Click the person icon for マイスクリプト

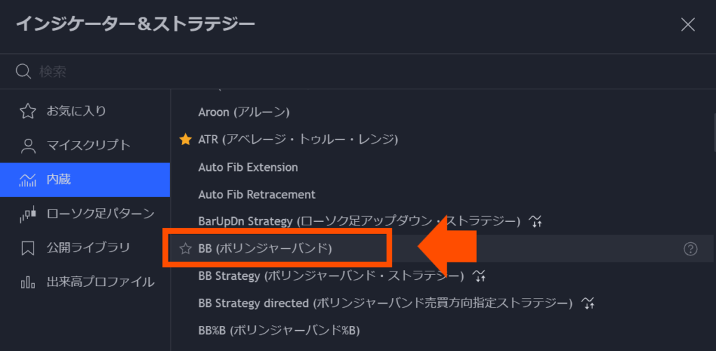(28, 145)
